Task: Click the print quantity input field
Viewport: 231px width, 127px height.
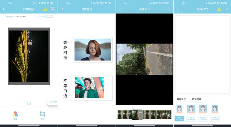Action: coord(50,16)
